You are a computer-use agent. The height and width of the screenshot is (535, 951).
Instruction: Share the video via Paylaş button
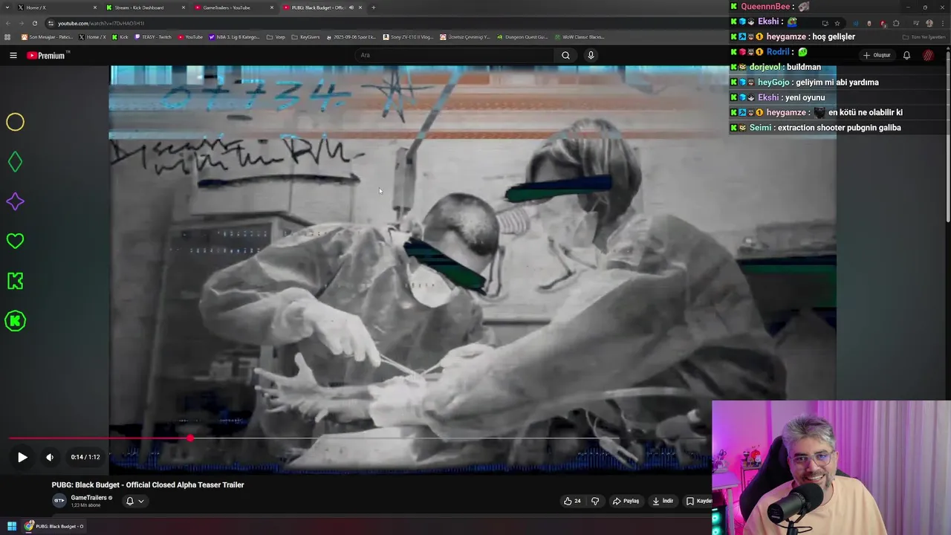(x=626, y=501)
